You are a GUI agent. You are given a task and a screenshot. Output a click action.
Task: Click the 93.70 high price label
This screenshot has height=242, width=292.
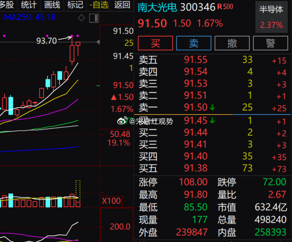(x=46, y=41)
